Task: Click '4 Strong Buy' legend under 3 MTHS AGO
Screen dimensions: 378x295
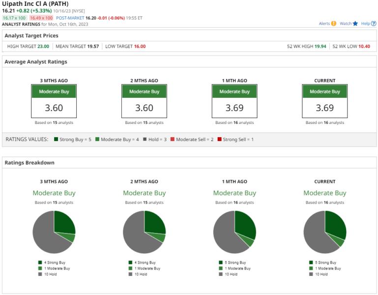Action: click(52, 263)
